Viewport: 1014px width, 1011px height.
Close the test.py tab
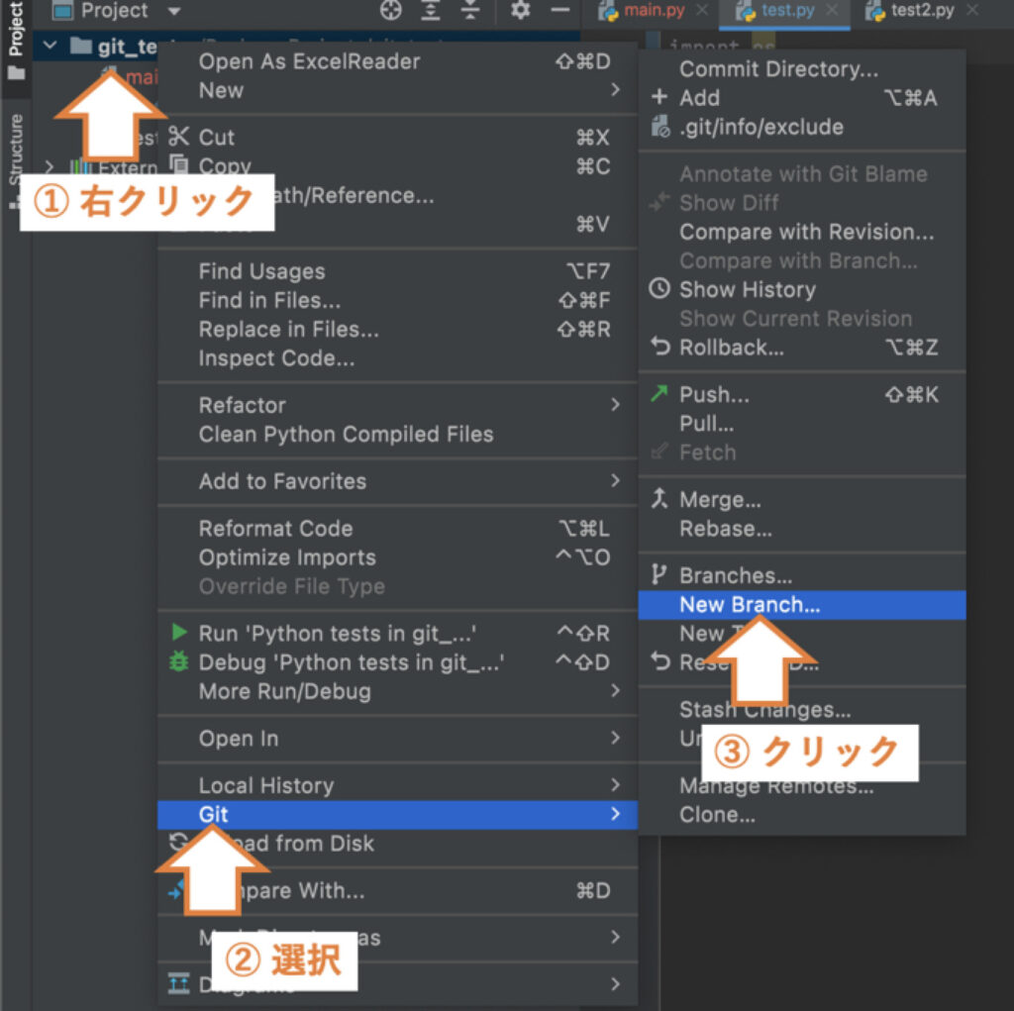click(832, 11)
